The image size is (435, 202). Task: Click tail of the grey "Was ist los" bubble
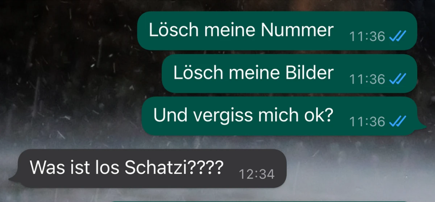[x=13, y=178]
